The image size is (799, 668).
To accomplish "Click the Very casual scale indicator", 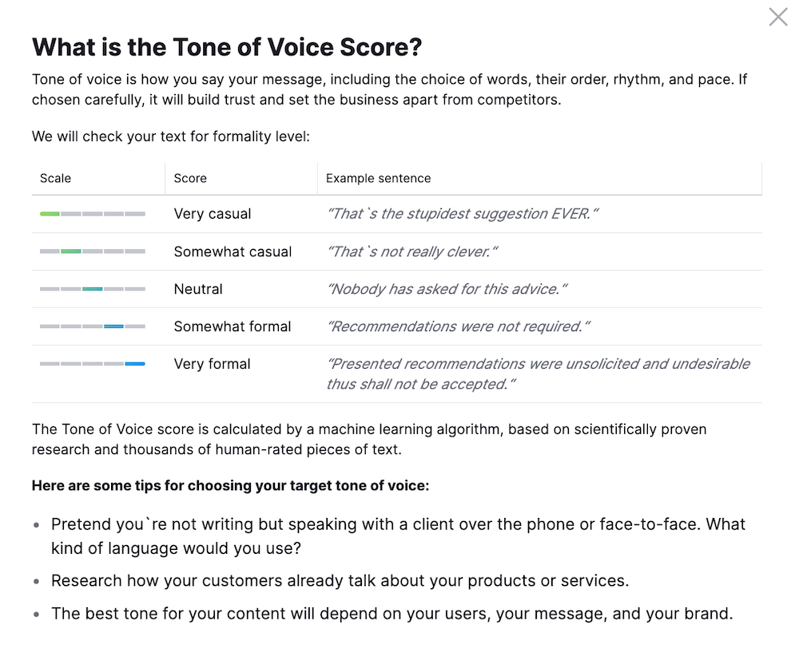I will 92,214.
